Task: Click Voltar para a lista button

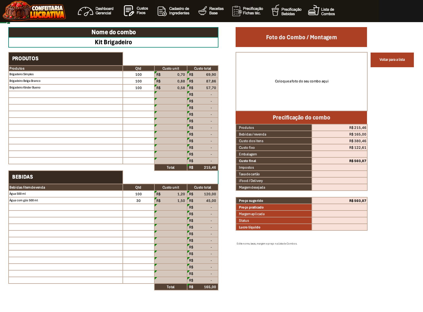Action: (x=392, y=60)
